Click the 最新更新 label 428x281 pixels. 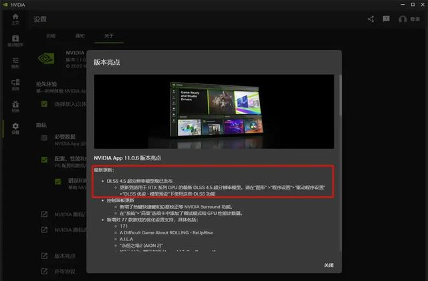[x=104, y=170]
